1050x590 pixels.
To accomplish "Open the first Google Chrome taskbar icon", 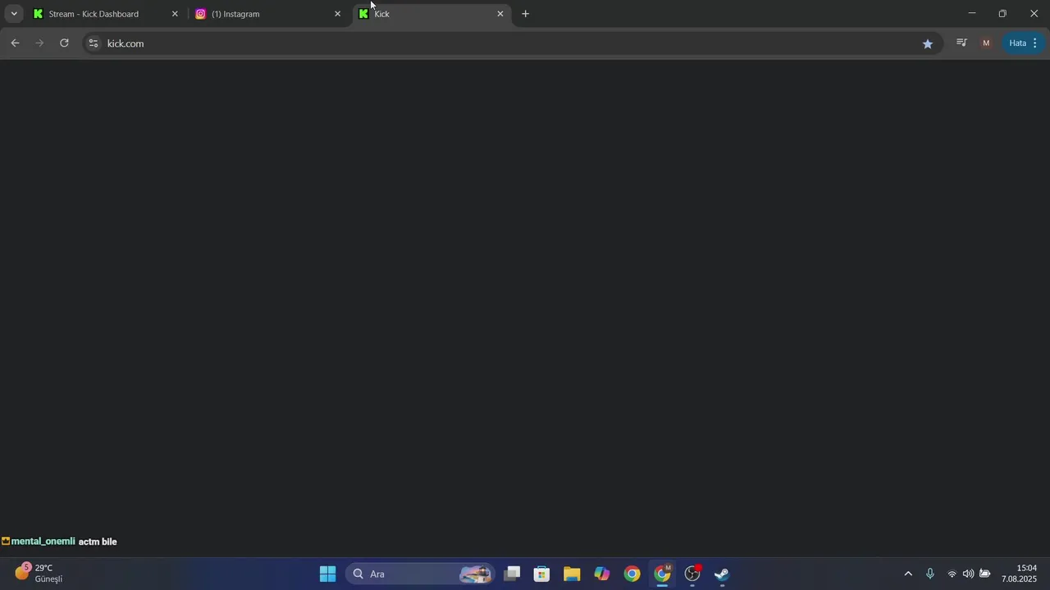I will [x=632, y=574].
